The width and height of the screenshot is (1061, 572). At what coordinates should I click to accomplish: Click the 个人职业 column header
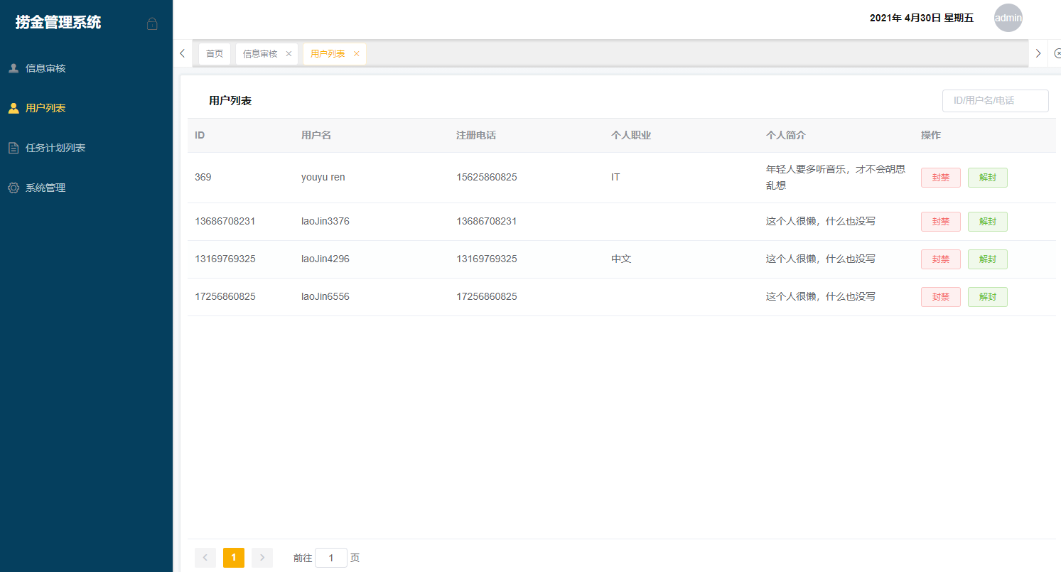point(631,135)
